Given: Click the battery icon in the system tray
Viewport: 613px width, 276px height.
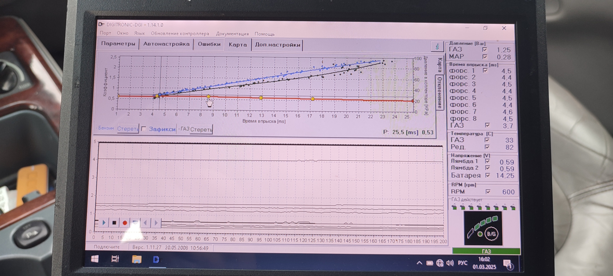Looking at the screenshot, I should pos(430,263).
